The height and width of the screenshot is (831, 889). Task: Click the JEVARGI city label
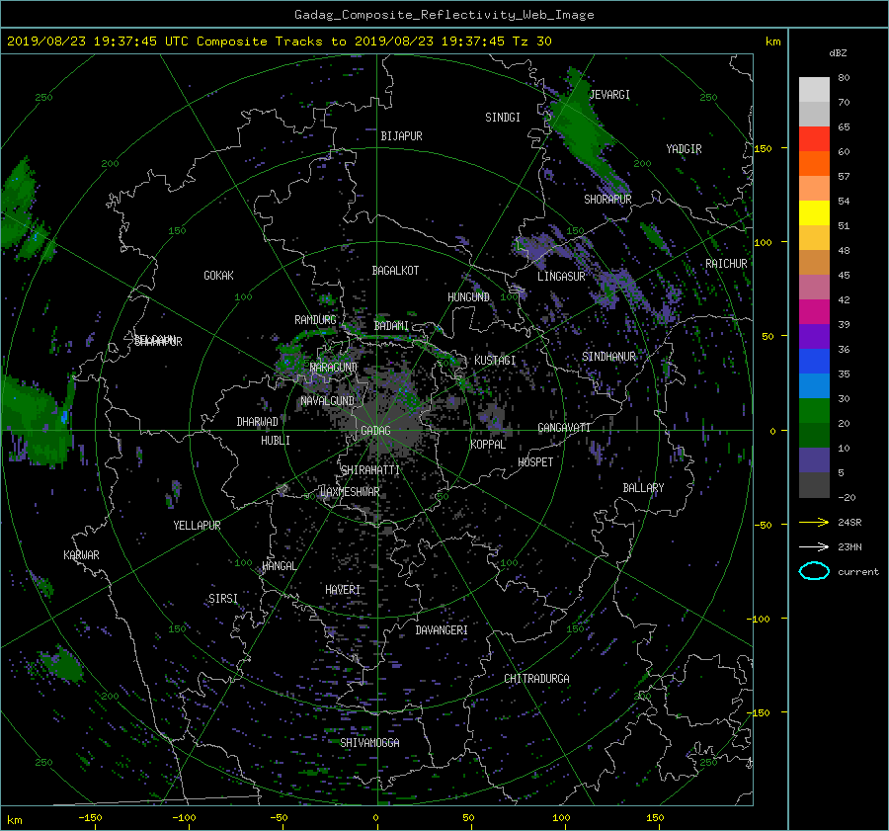(609, 95)
